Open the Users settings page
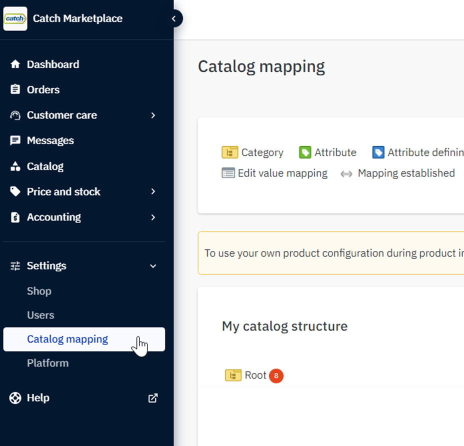This screenshot has width=464, height=446. [40, 315]
